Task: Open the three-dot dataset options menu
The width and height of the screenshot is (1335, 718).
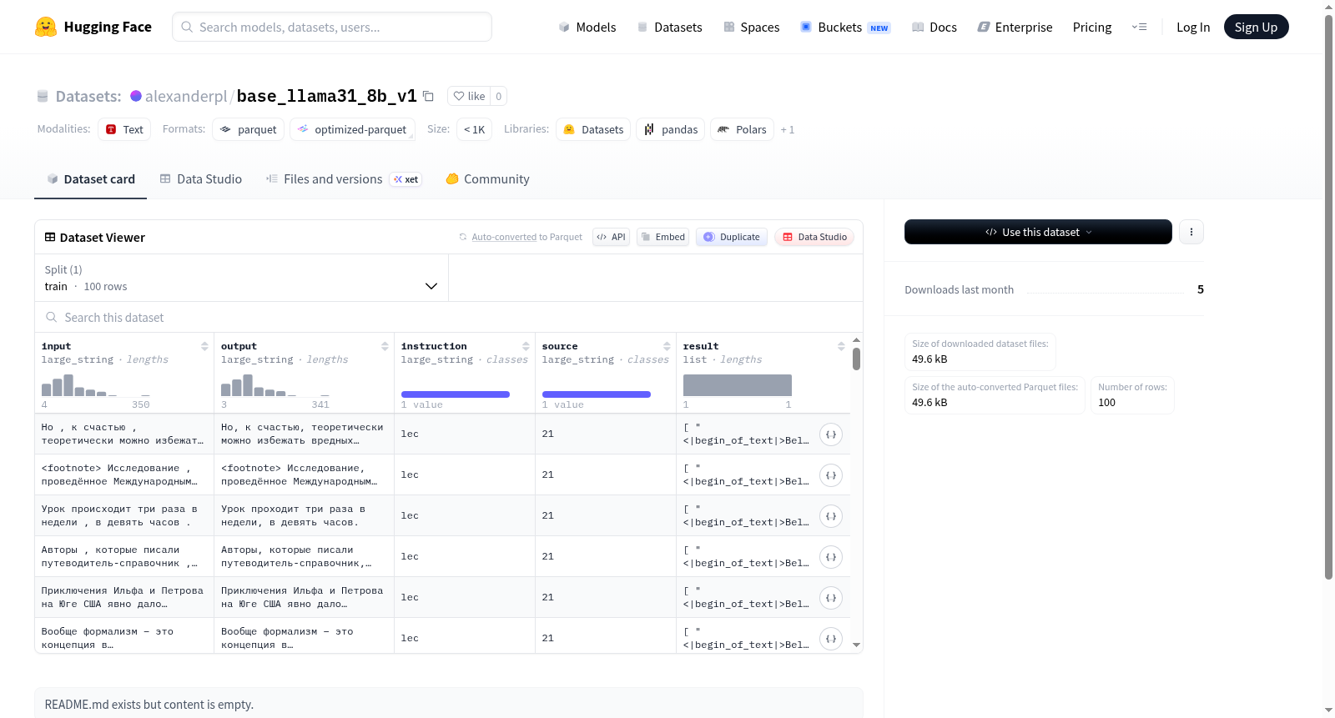Action: tap(1191, 232)
